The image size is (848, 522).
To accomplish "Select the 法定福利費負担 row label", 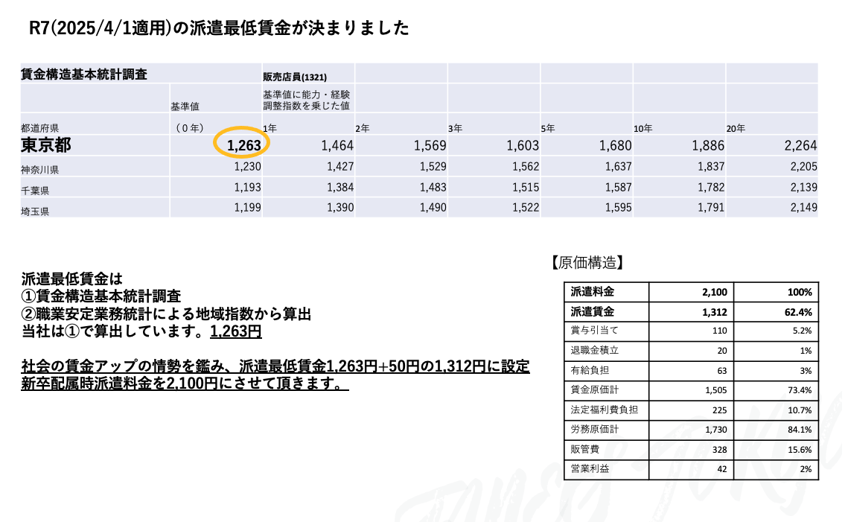I will [604, 410].
